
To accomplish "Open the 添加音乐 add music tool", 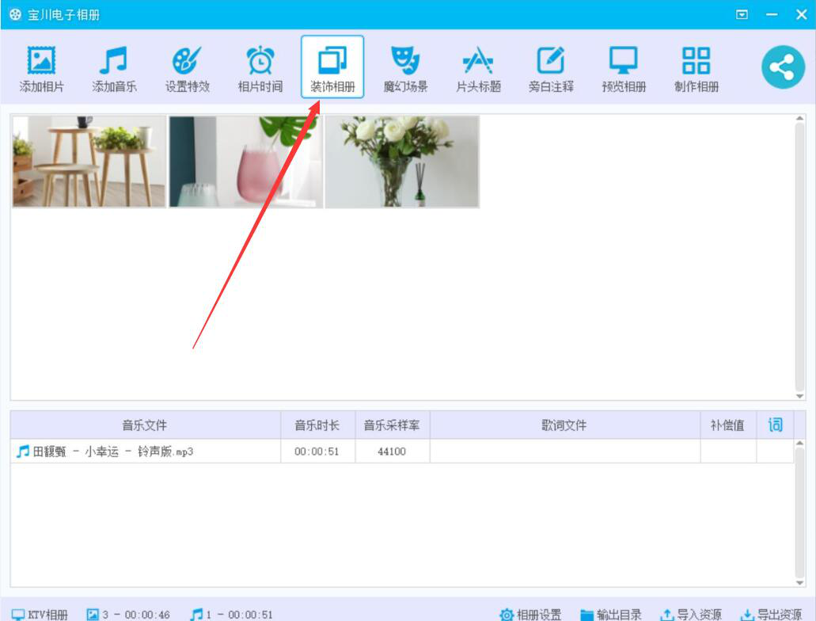I will tap(114, 69).
